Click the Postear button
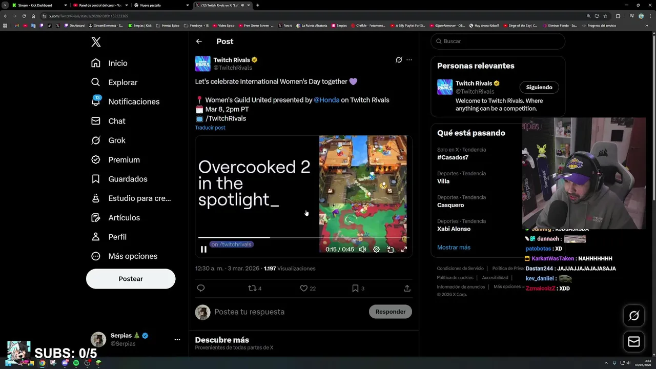Image resolution: width=656 pixels, height=369 pixels. pos(131,279)
